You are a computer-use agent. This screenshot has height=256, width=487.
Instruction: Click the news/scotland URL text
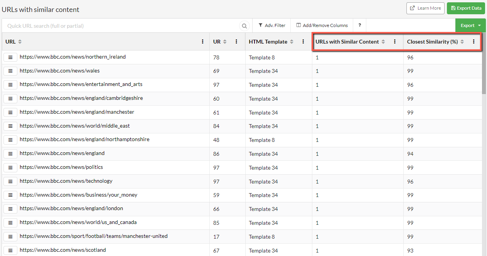point(63,250)
